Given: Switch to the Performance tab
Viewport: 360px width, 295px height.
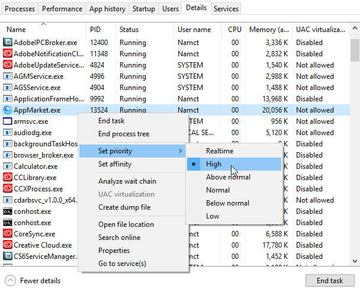Looking at the screenshot, I should point(62,9).
